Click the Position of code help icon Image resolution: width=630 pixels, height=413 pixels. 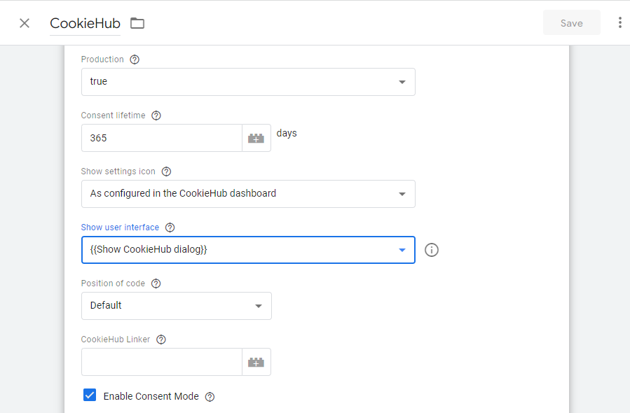coord(156,283)
